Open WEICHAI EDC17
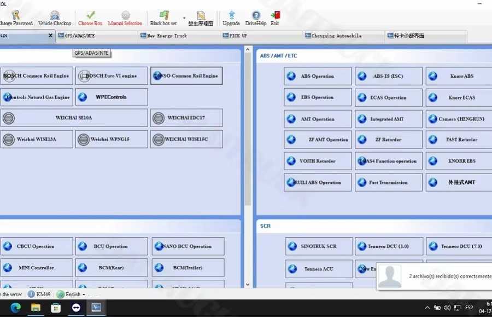The height and width of the screenshot is (317, 492). pyautogui.click(x=186, y=118)
